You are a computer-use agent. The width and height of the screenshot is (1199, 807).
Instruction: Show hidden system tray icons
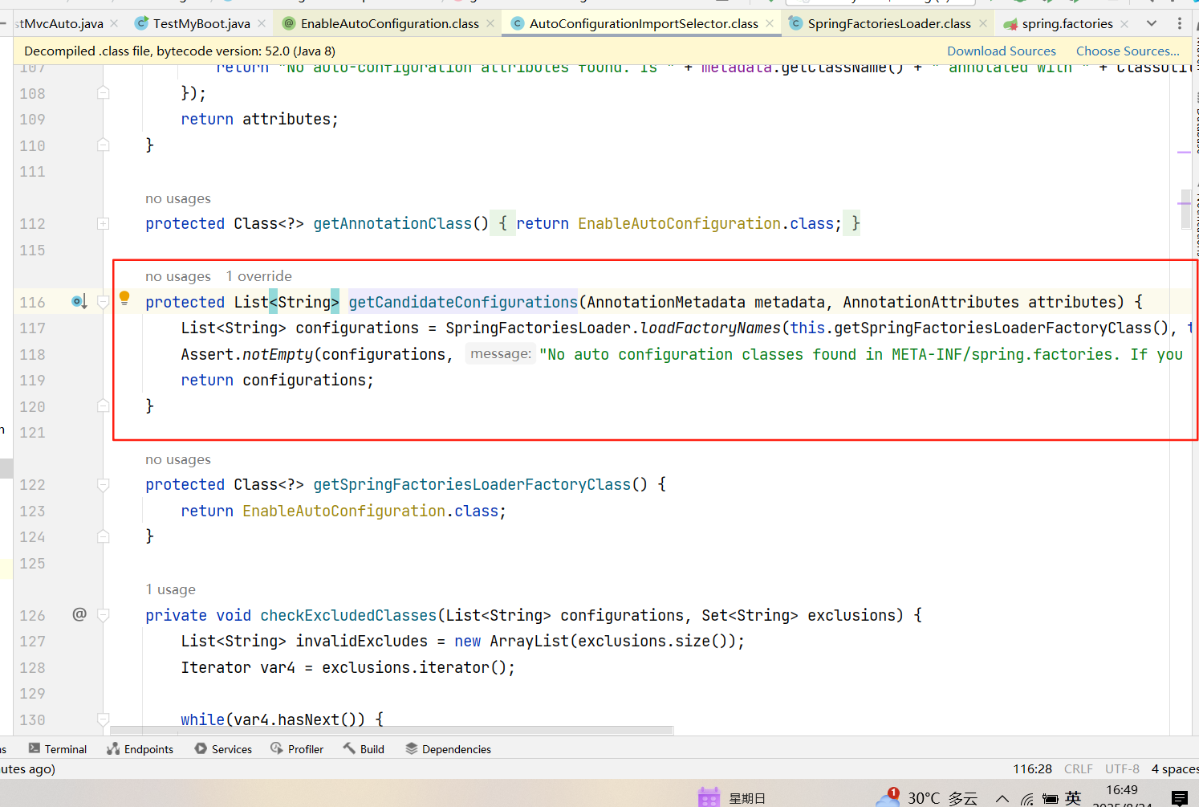pos(1002,798)
